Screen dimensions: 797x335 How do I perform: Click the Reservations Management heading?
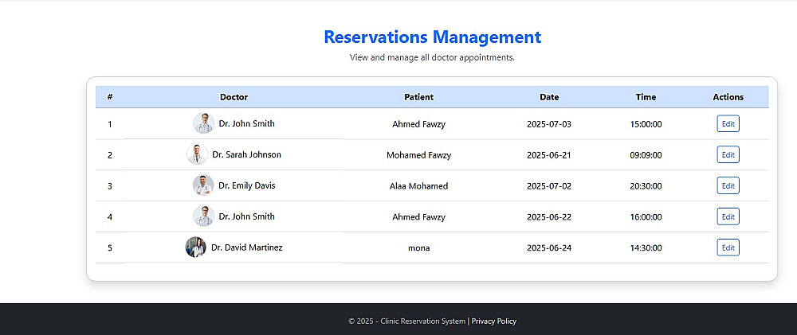click(x=432, y=37)
